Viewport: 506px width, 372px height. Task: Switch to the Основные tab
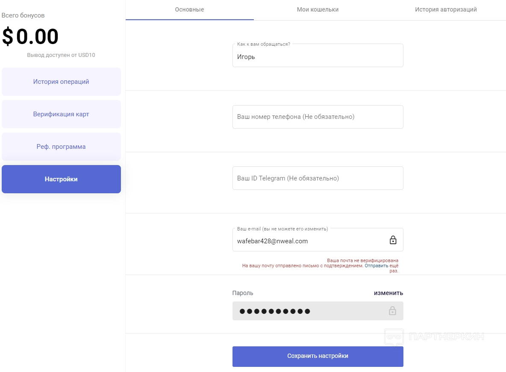189,9
